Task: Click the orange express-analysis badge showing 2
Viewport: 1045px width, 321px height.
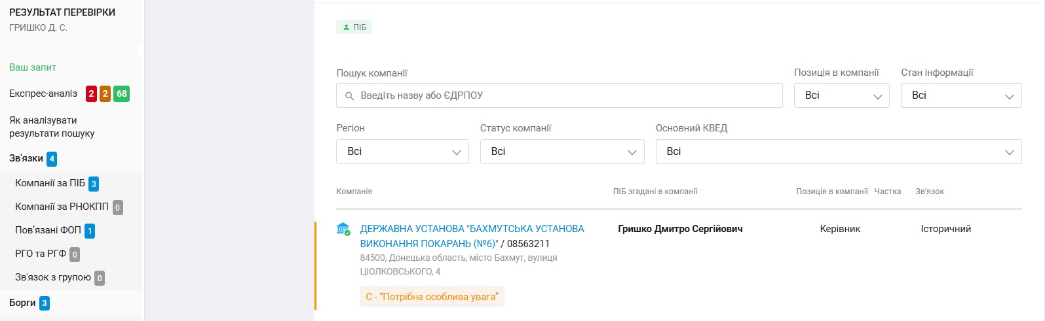Action: click(105, 93)
